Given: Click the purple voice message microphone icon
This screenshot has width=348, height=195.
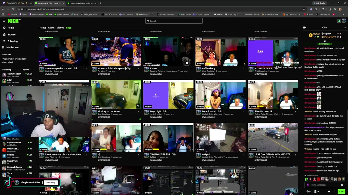Looking at the screenshot, I should pyautogui.click(x=308, y=185).
